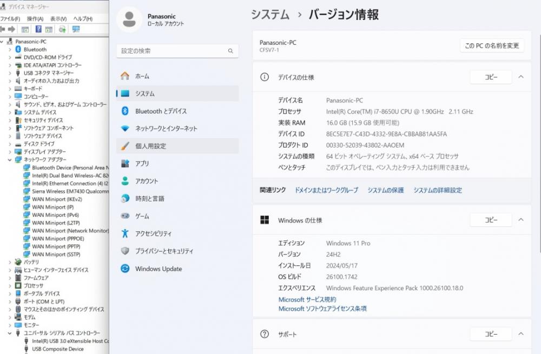The height and width of the screenshot is (354, 541).
Task: Click the この PC の名前を変更 button
Action: click(x=492, y=45)
